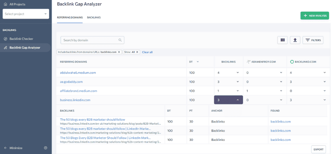Click inside the Search by domain field
Screen dimensions: 331x154
coord(92,40)
